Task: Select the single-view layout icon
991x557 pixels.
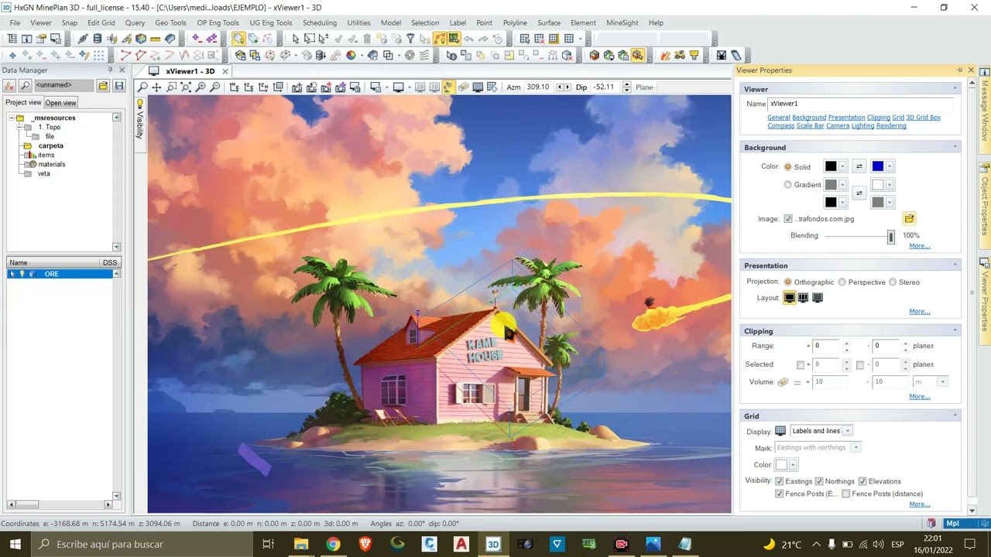Action: [789, 298]
